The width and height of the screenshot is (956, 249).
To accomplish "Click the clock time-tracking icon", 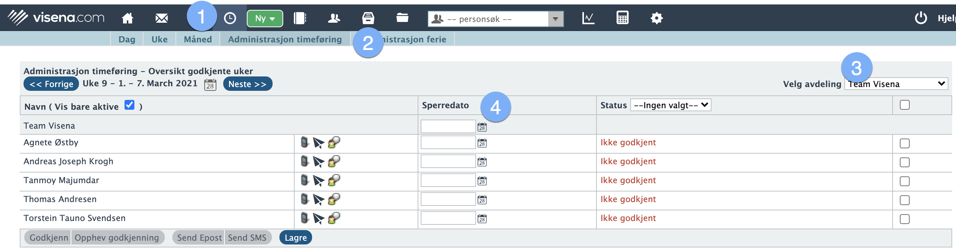I will pyautogui.click(x=230, y=18).
